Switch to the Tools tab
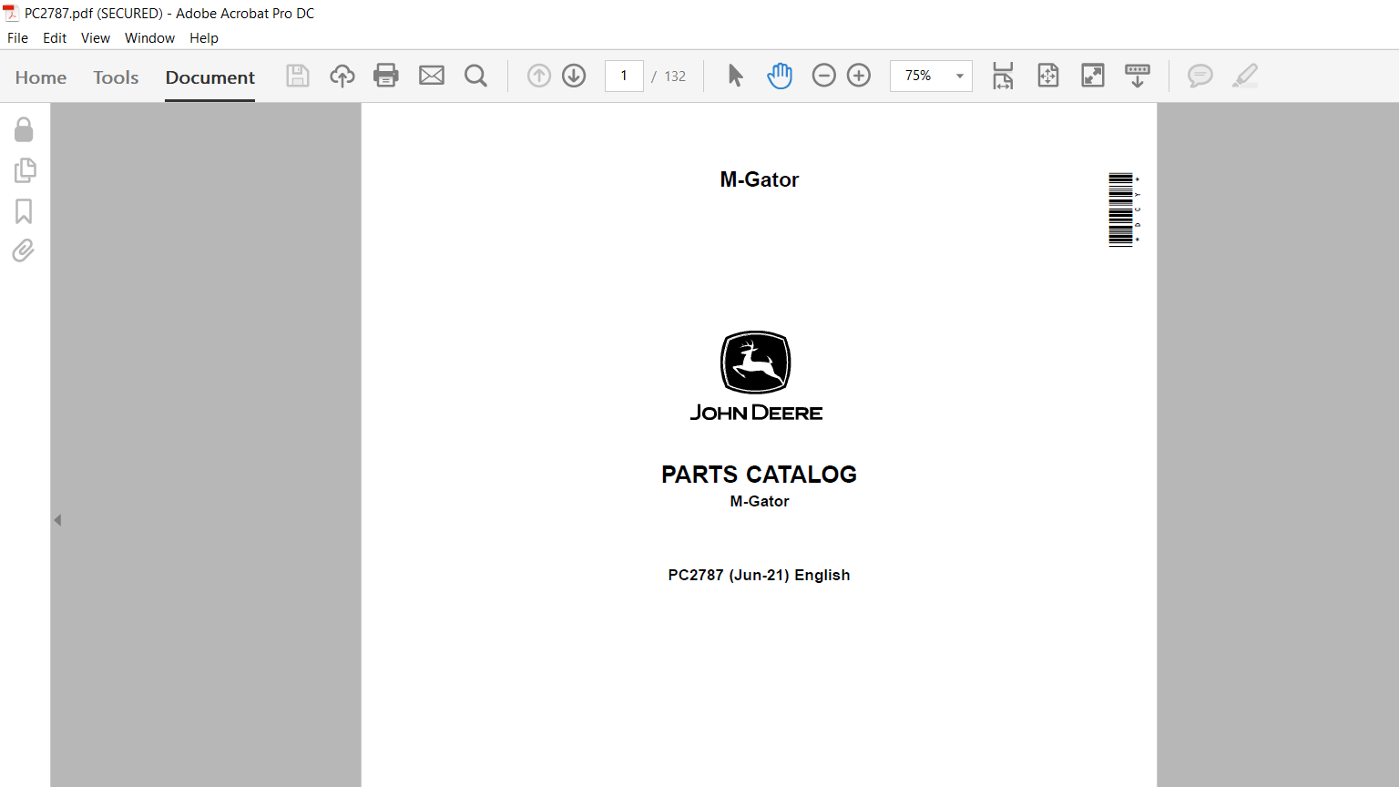 [x=116, y=77]
